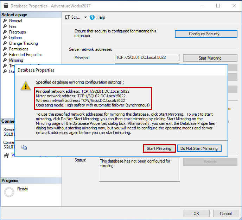Viewport: 242px width, 220px height.
Task: Click wrench icon next to Filegroups
Action: click(x=5, y=32)
